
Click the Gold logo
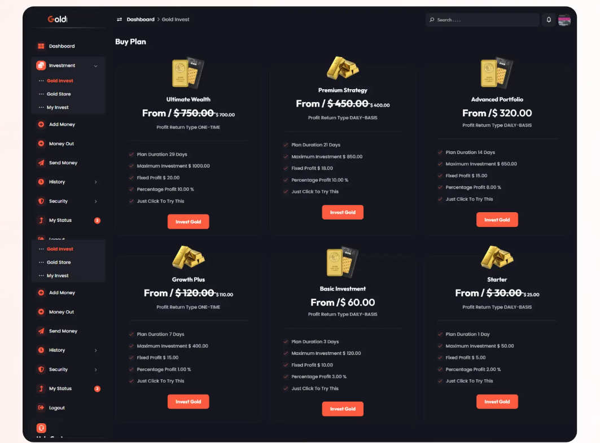[x=58, y=19]
